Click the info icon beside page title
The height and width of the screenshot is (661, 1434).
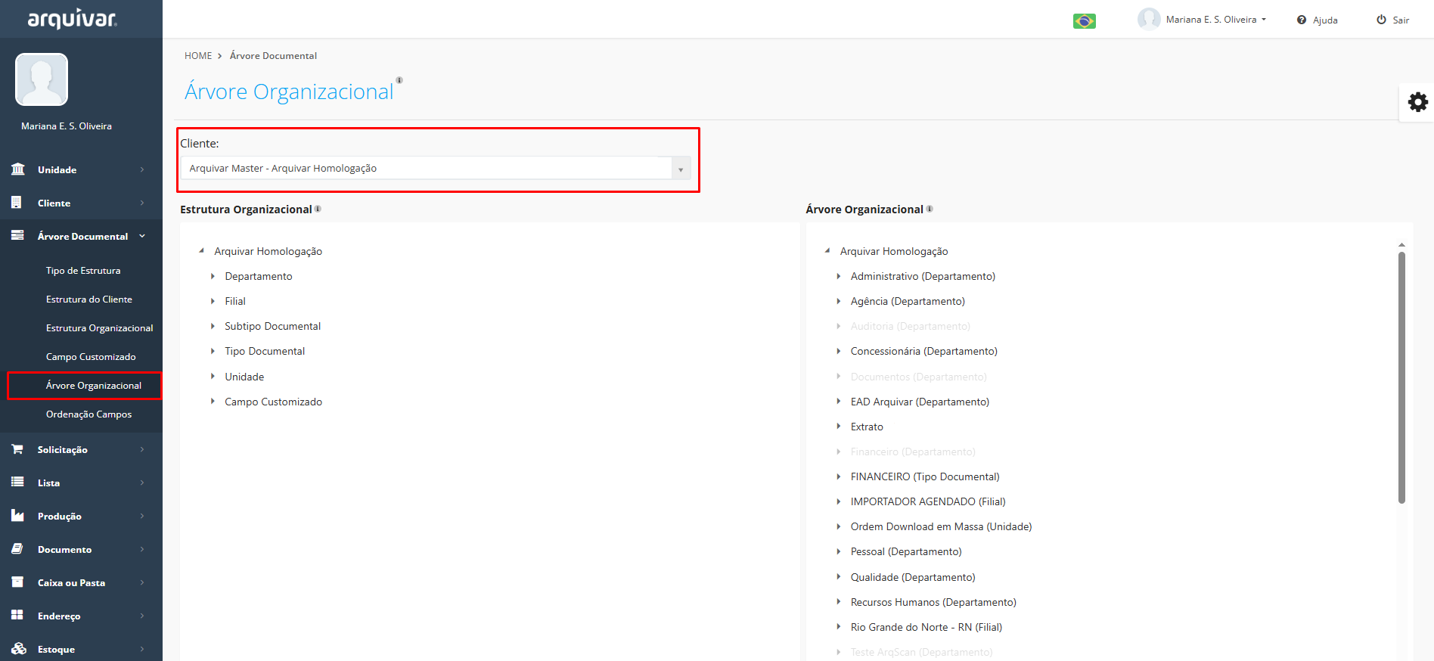coord(399,80)
